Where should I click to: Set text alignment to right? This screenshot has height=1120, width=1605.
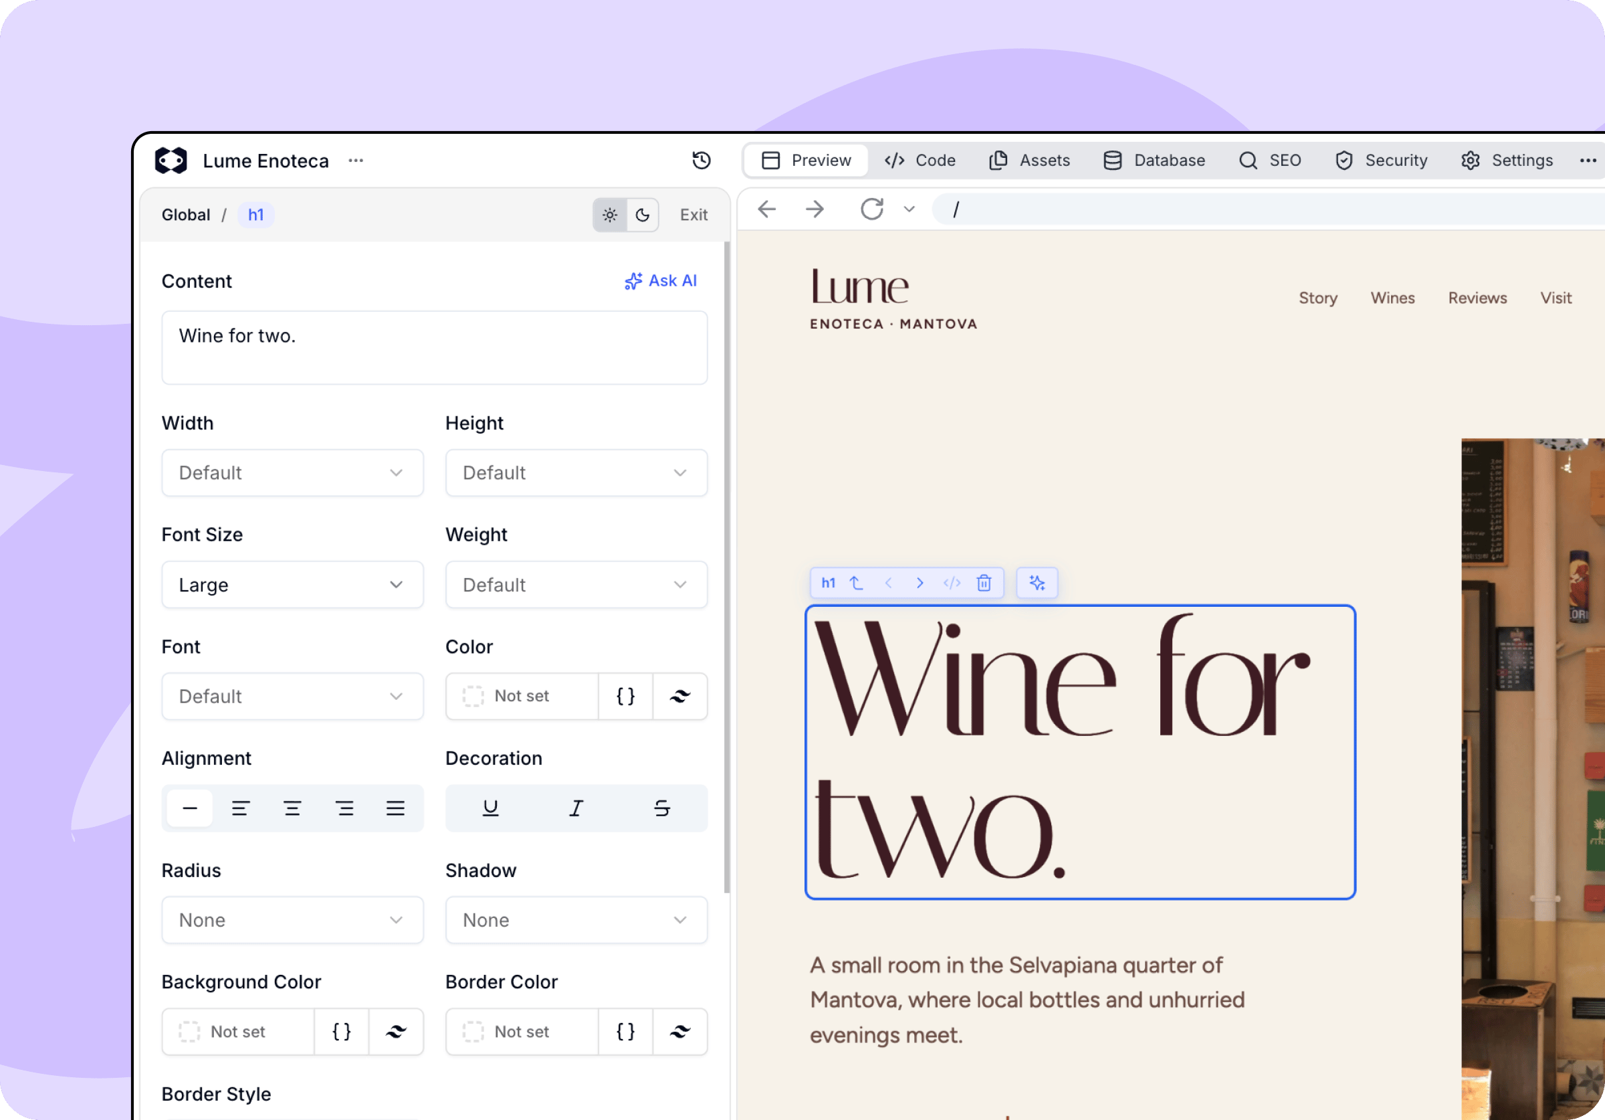coord(344,809)
